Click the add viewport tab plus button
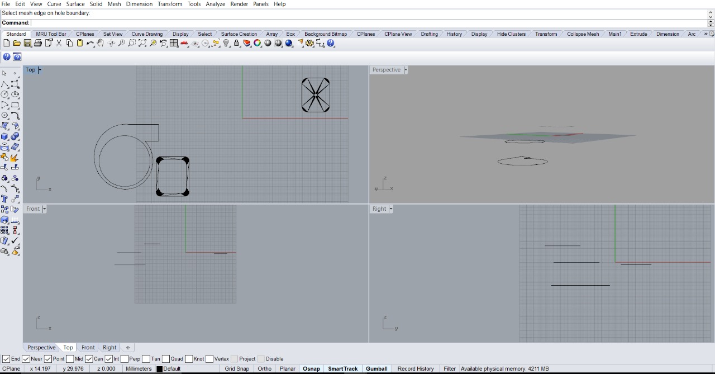This screenshot has height=374, width=715. (128, 348)
